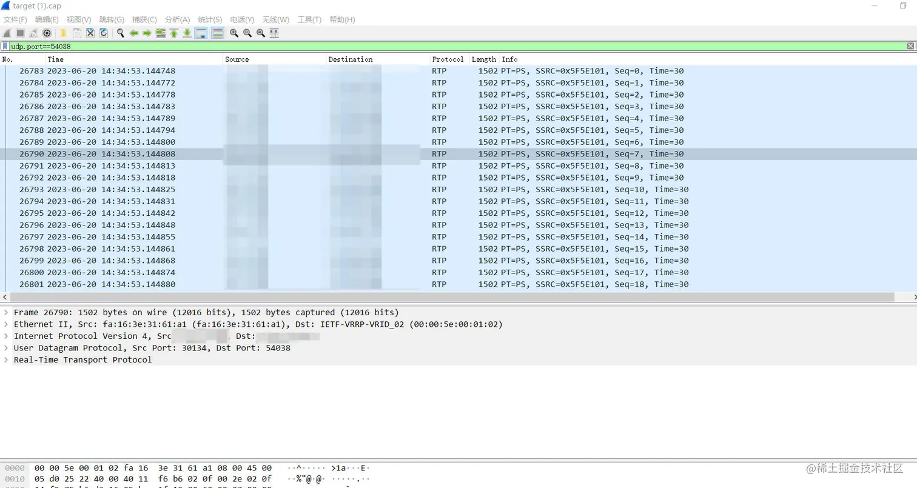Screen dimensions: 917x488
Task: Close the capture file toolbar icon
Action: point(90,33)
